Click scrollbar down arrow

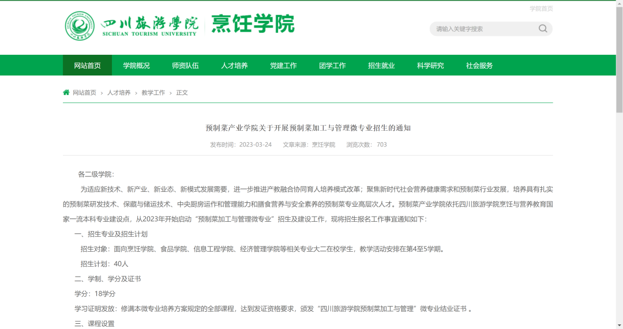619,325
